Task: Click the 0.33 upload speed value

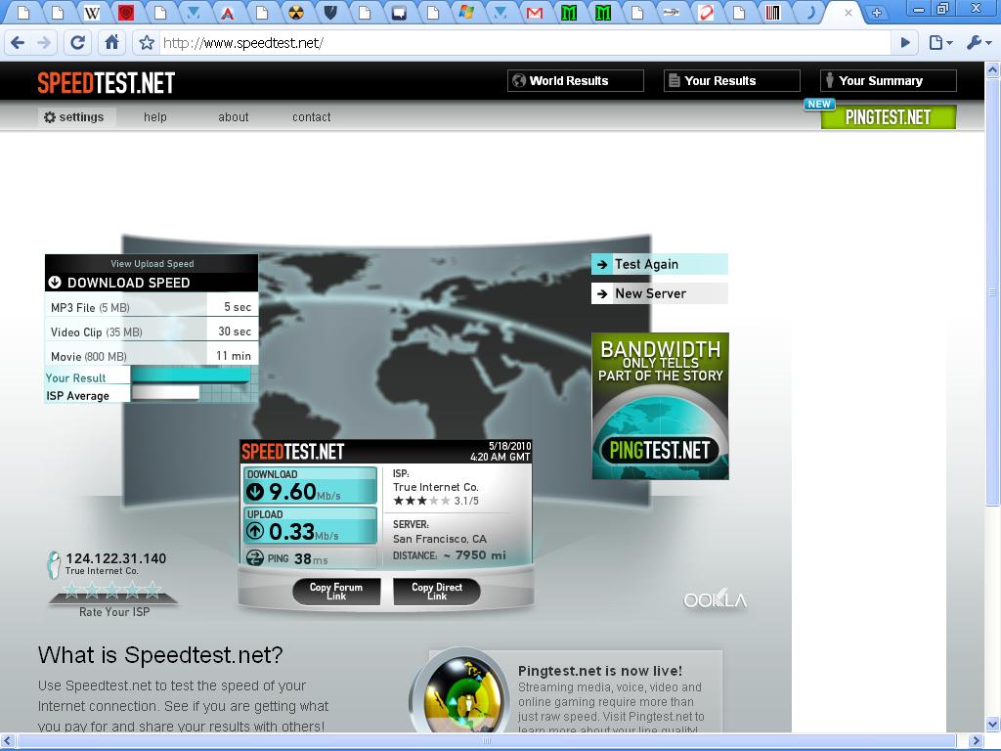Action: (291, 531)
